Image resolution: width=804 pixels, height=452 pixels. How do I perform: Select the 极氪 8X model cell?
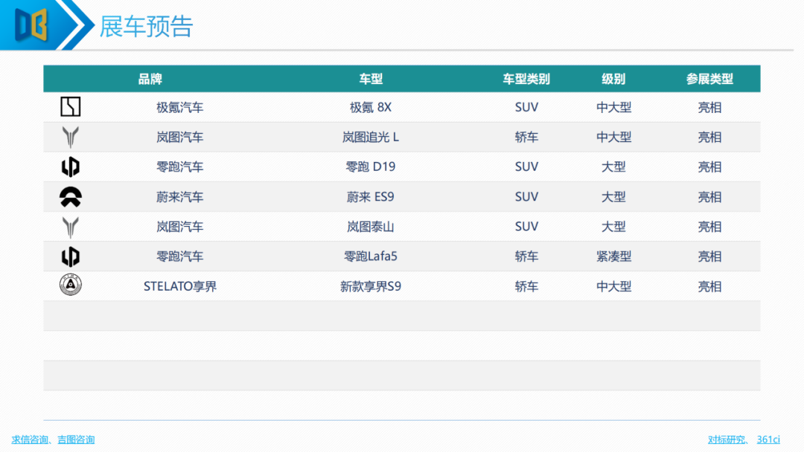click(371, 108)
